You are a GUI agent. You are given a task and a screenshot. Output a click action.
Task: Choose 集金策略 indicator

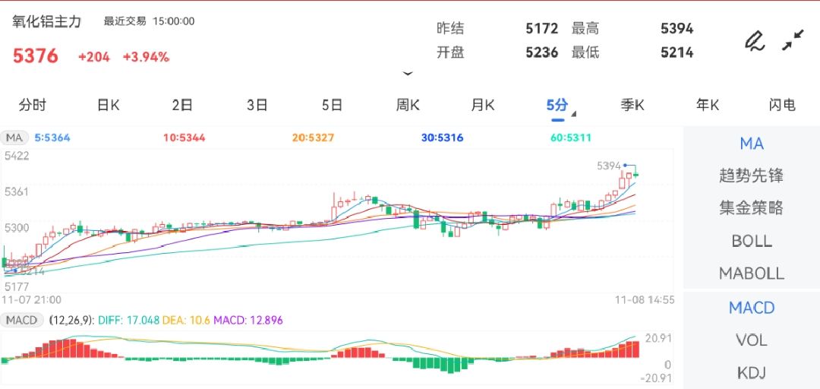click(752, 208)
